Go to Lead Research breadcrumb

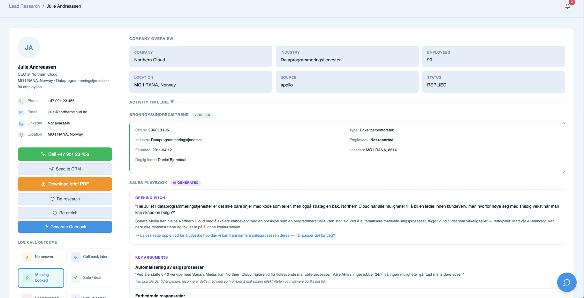(x=24, y=6)
